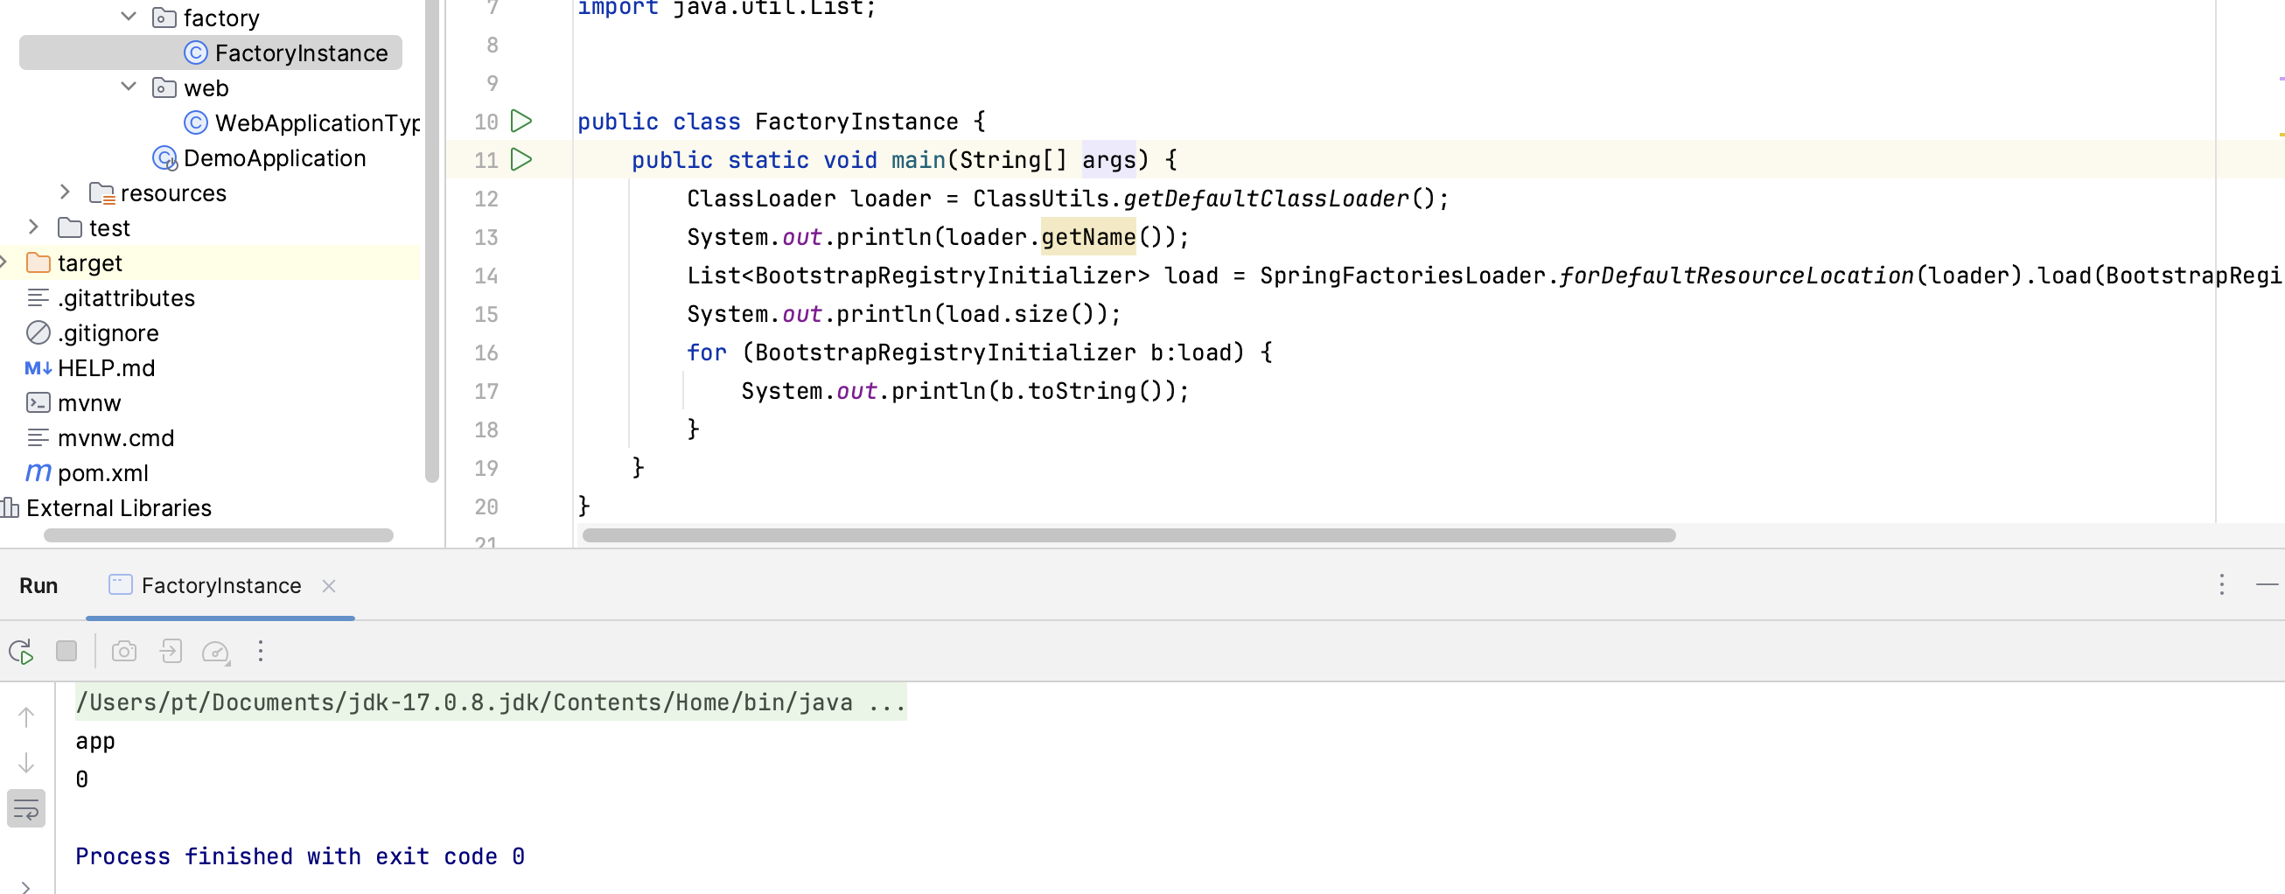The image size is (2285, 894).
Task: Click line number 15 in gutter
Action: (x=486, y=315)
